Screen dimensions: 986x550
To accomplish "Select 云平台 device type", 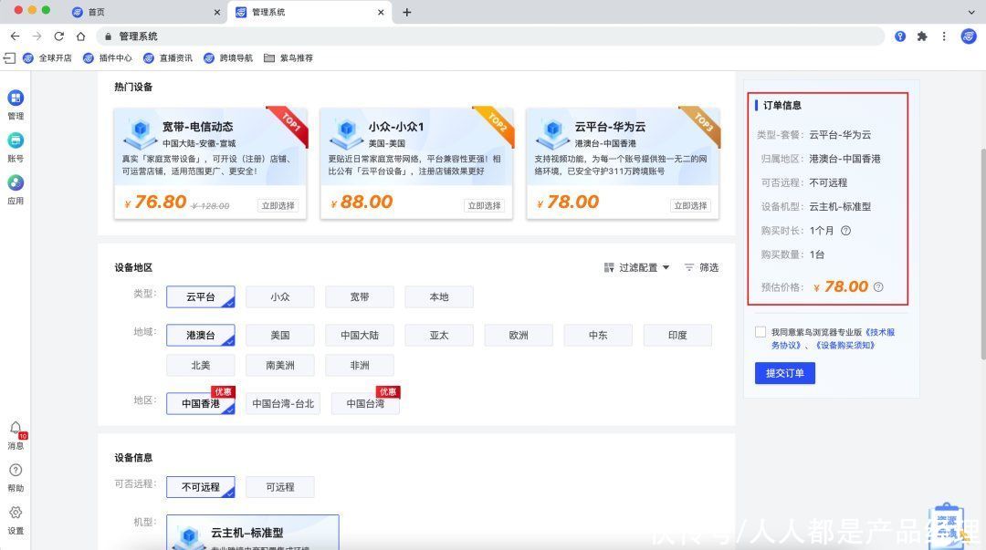I will tap(201, 296).
